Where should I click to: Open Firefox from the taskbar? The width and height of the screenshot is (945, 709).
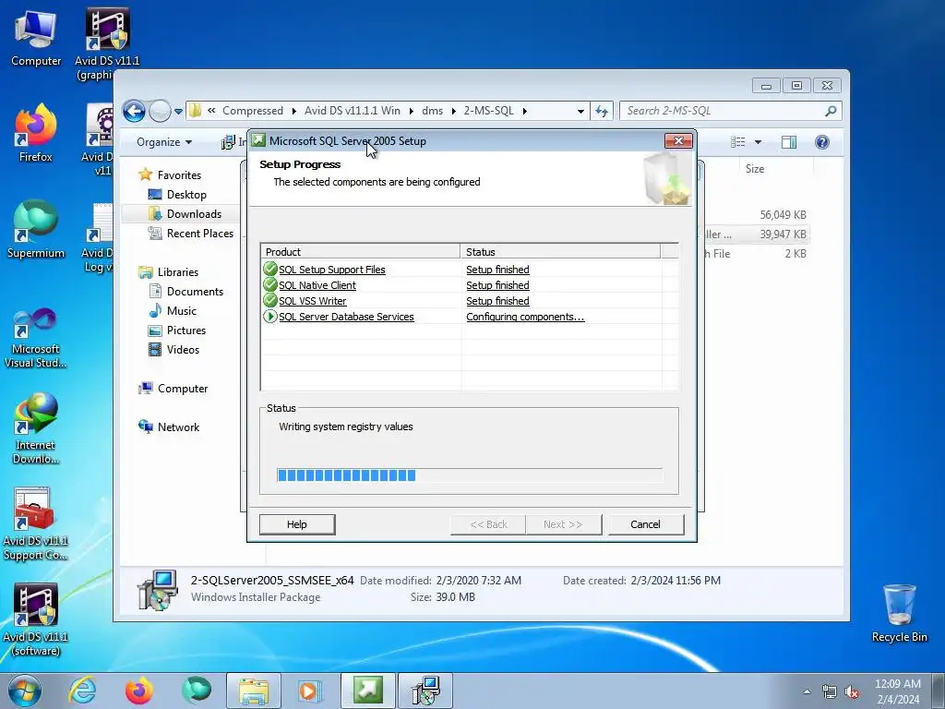[139, 691]
